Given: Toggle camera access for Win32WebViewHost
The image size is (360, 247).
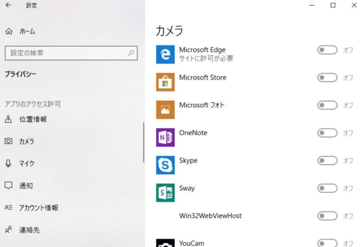Looking at the screenshot, I should point(327,216).
